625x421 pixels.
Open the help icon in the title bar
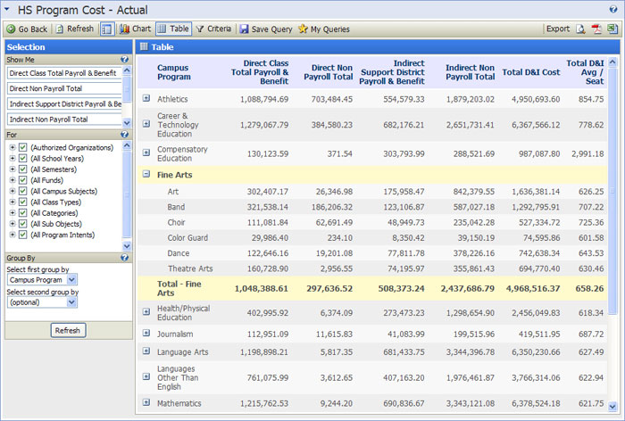pos(613,10)
